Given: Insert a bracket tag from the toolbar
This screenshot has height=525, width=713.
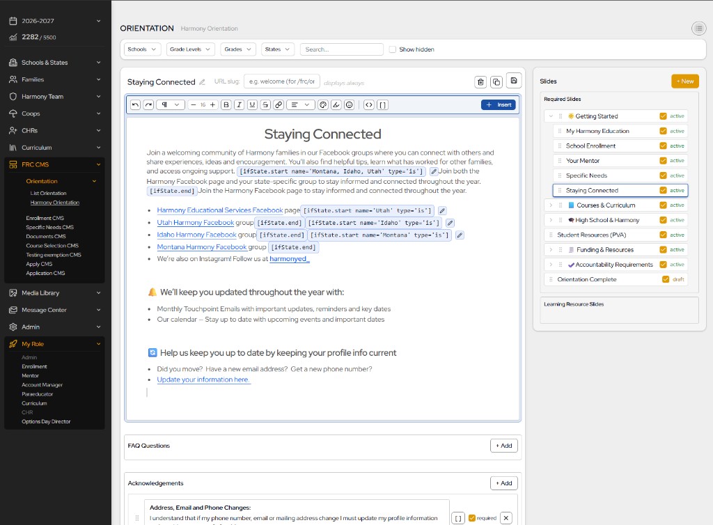Looking at the screenshot, I should (x=382, y=105).
